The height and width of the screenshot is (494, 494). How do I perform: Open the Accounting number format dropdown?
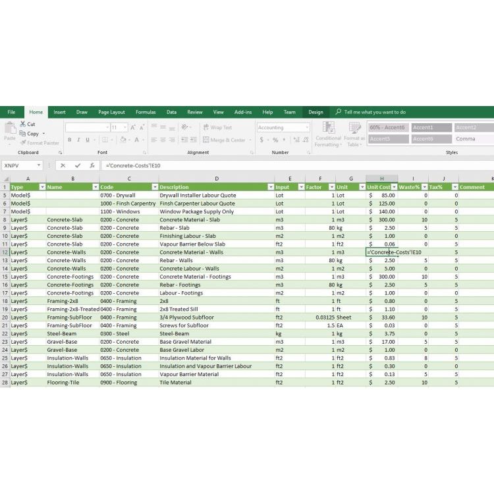307,127
